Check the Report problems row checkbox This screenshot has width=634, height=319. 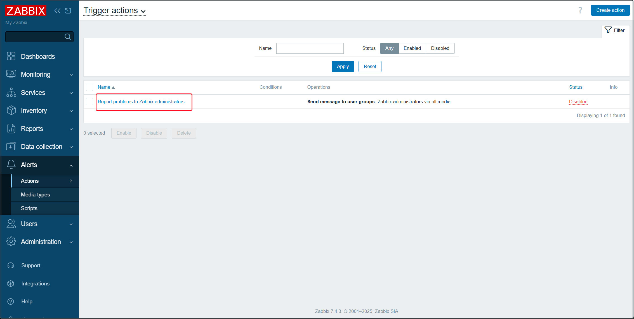tap(89, 102)
